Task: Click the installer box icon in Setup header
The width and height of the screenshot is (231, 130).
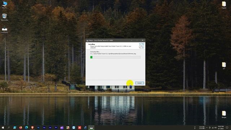Action: tap(141, 46)
